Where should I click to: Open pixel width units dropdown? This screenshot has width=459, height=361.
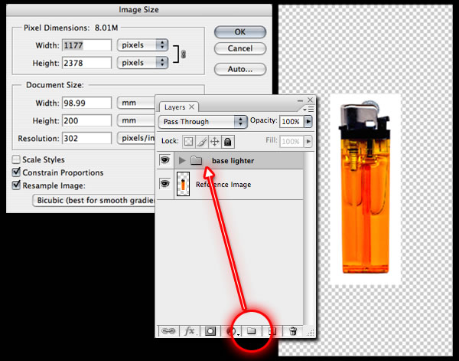pos(142,44)
